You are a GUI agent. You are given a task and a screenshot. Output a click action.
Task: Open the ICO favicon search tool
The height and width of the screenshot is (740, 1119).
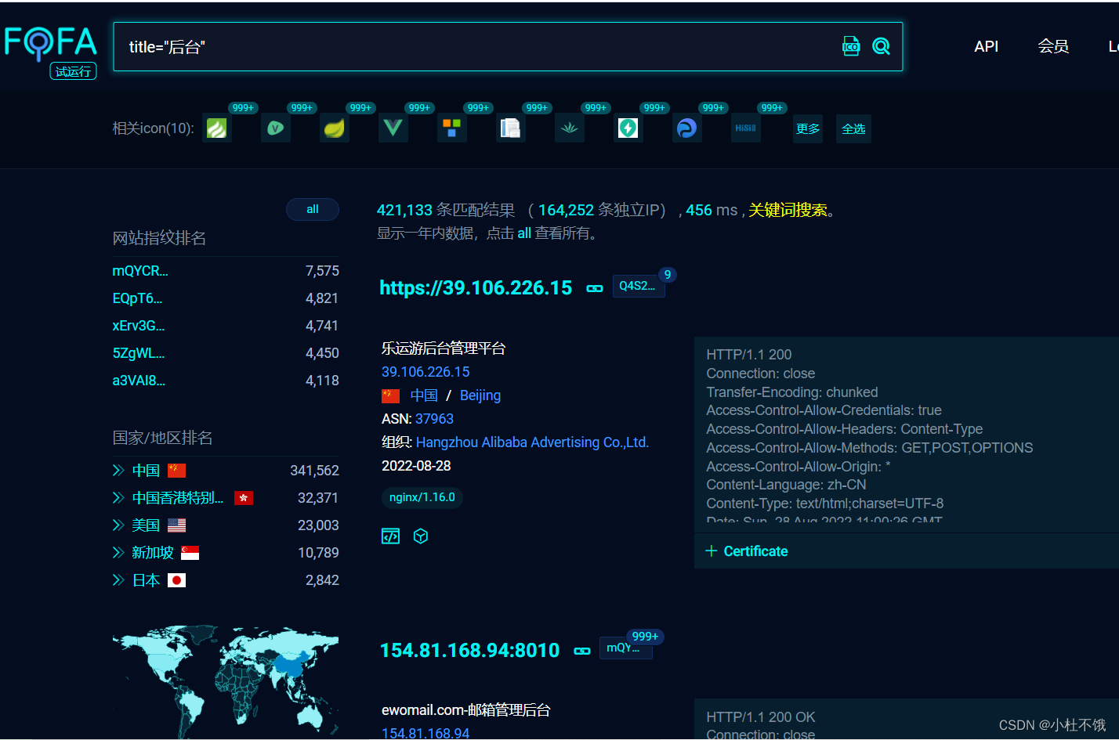point(851,46)
